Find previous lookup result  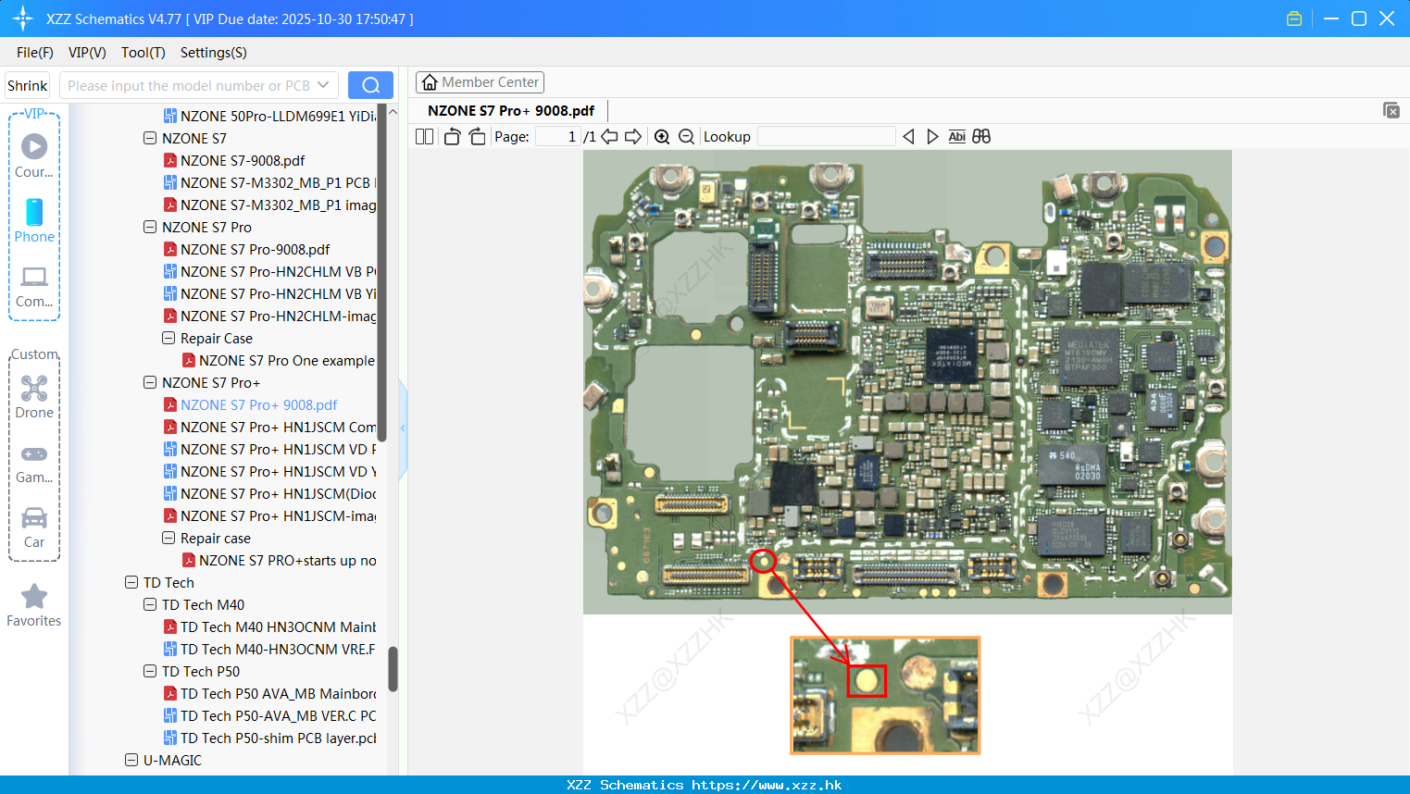point(908,137)
